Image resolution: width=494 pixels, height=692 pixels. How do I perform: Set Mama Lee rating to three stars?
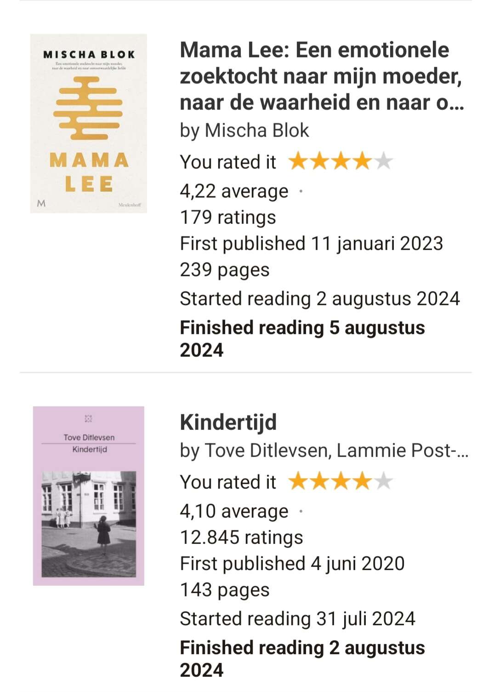coord(341,161)
